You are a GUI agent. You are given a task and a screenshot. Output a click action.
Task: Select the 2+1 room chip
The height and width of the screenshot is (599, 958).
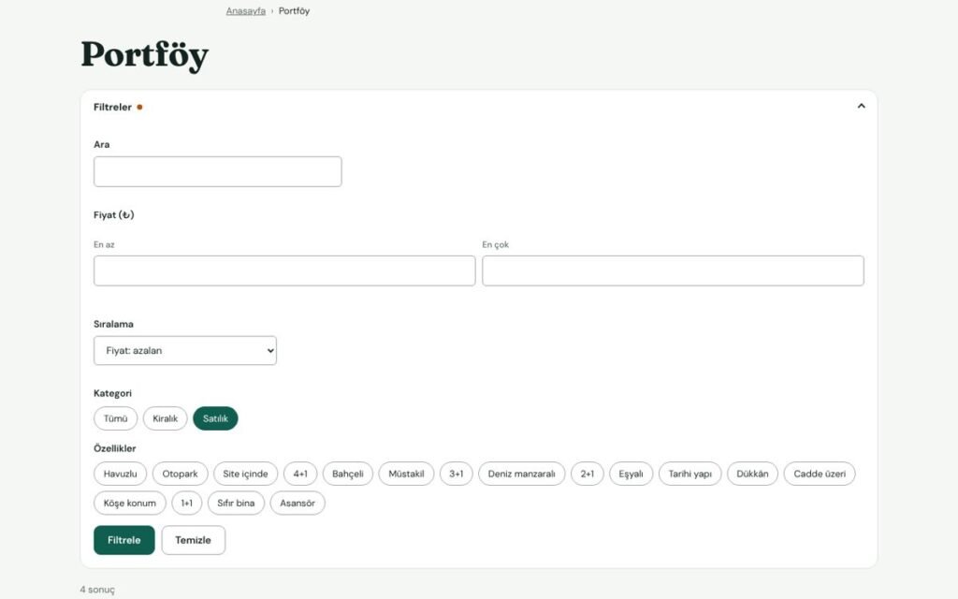click(x=588, y=474)
